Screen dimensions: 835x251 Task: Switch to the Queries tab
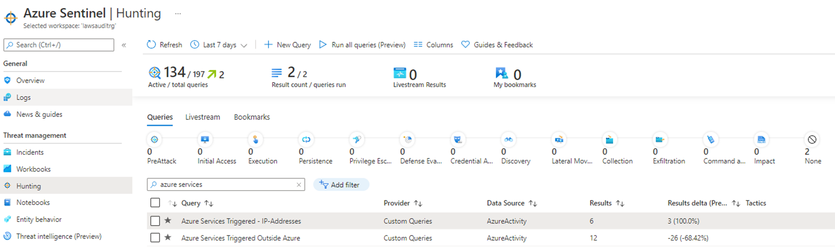coord(160,117)
